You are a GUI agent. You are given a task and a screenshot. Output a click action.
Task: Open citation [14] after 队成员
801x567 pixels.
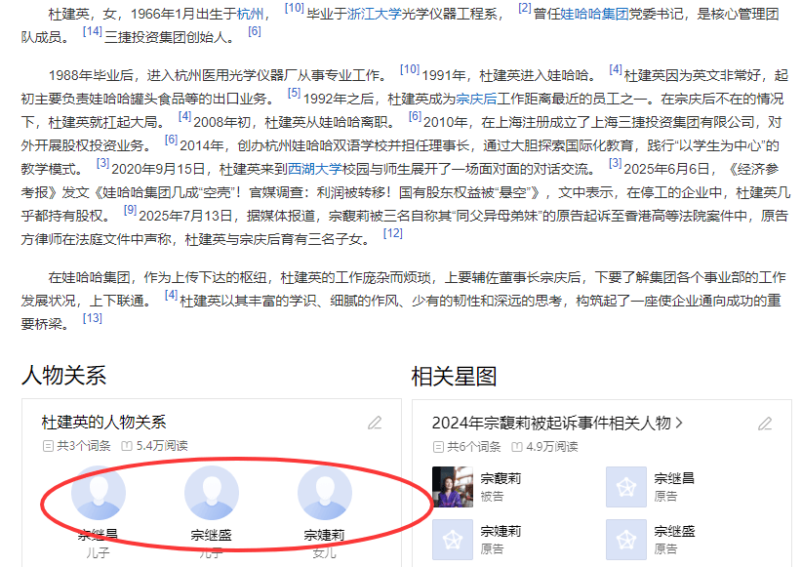pos(93,31)
